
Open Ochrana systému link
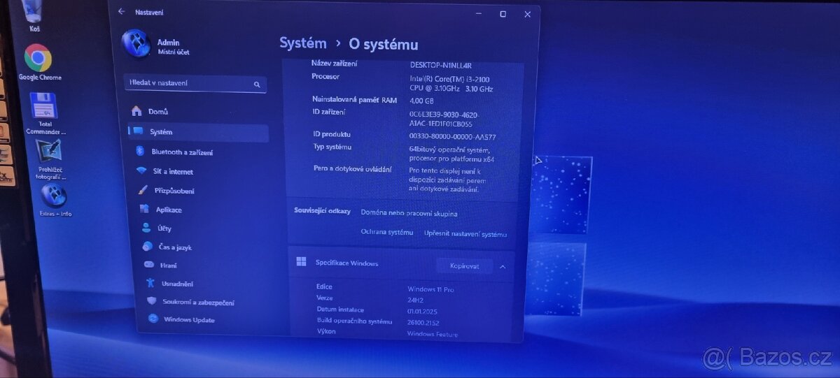[x=387, y=232]
